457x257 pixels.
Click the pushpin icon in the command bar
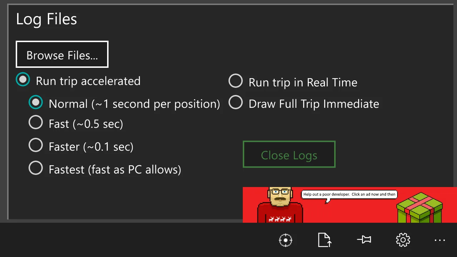[364, 240]
